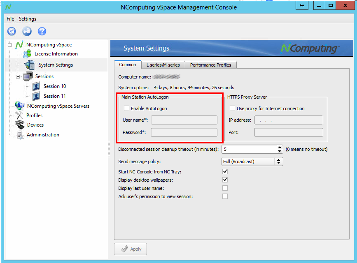Enable the AutoLogon checkbox
This screenshot has height=263, width=357.
126,108
